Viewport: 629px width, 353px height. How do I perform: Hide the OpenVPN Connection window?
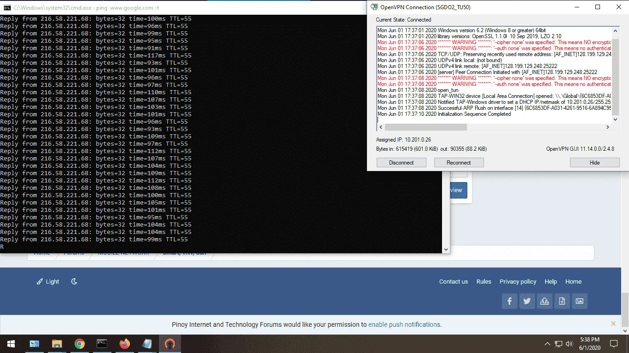click(594, 162)
